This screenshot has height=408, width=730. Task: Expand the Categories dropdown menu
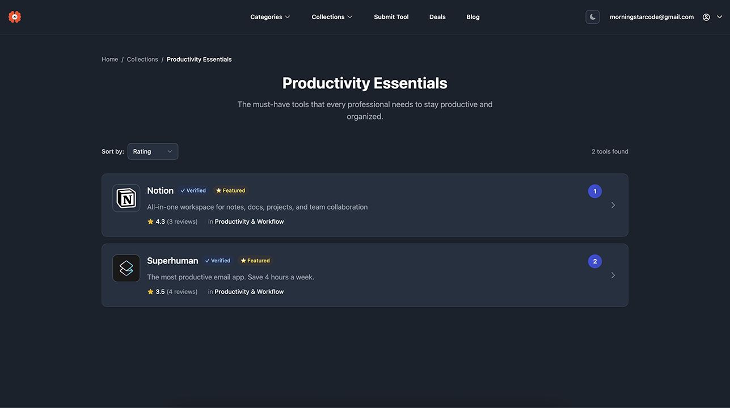pyautogui.click(x=270, y=17)
